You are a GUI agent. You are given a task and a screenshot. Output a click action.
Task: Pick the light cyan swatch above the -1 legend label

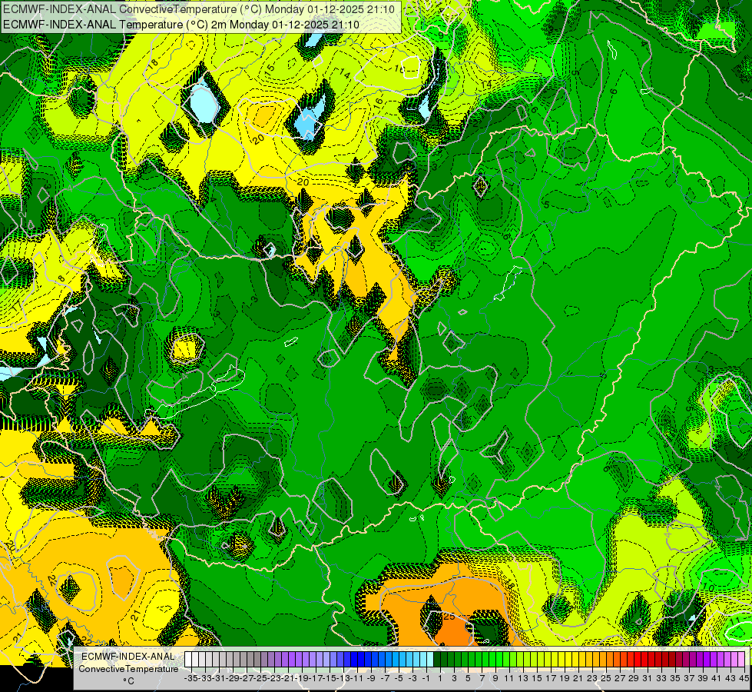pyautogui.click(x=423, y=659)
